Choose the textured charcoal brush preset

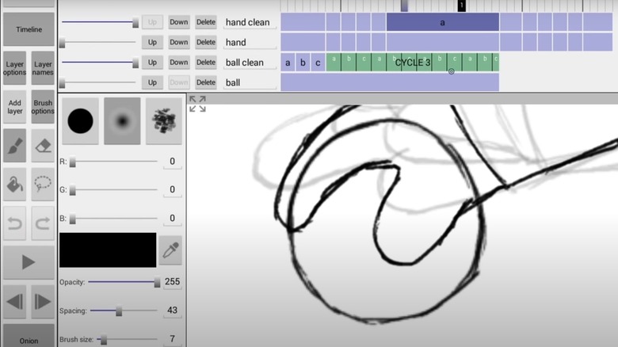point(164,120)
